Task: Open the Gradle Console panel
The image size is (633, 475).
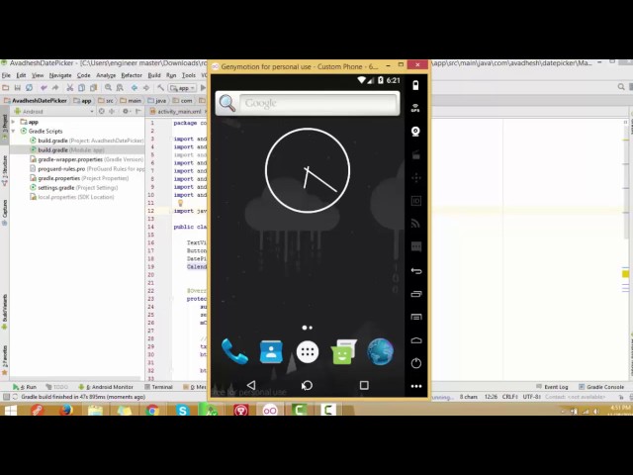Action: coord(601,387)
